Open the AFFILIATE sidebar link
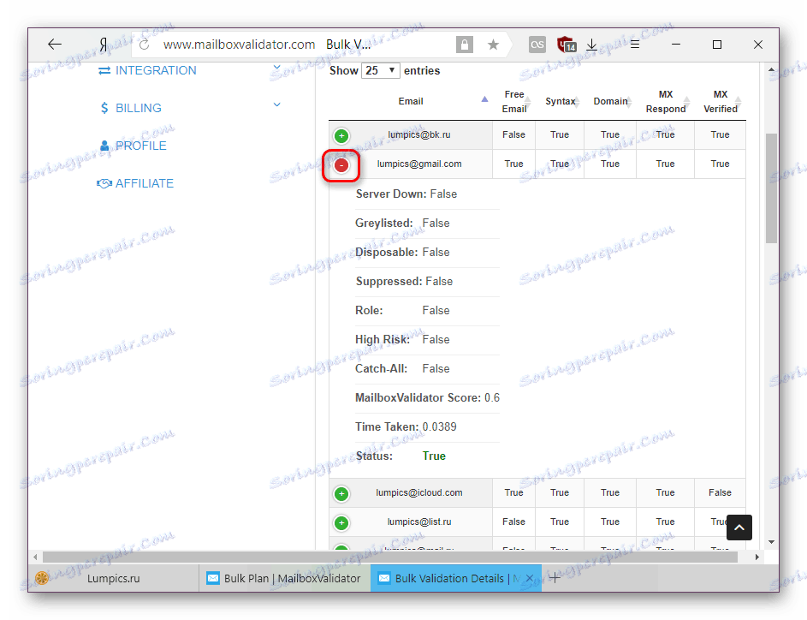Viewport: 807px width, 620px height. pyautogui.click(x=135, y=183)
